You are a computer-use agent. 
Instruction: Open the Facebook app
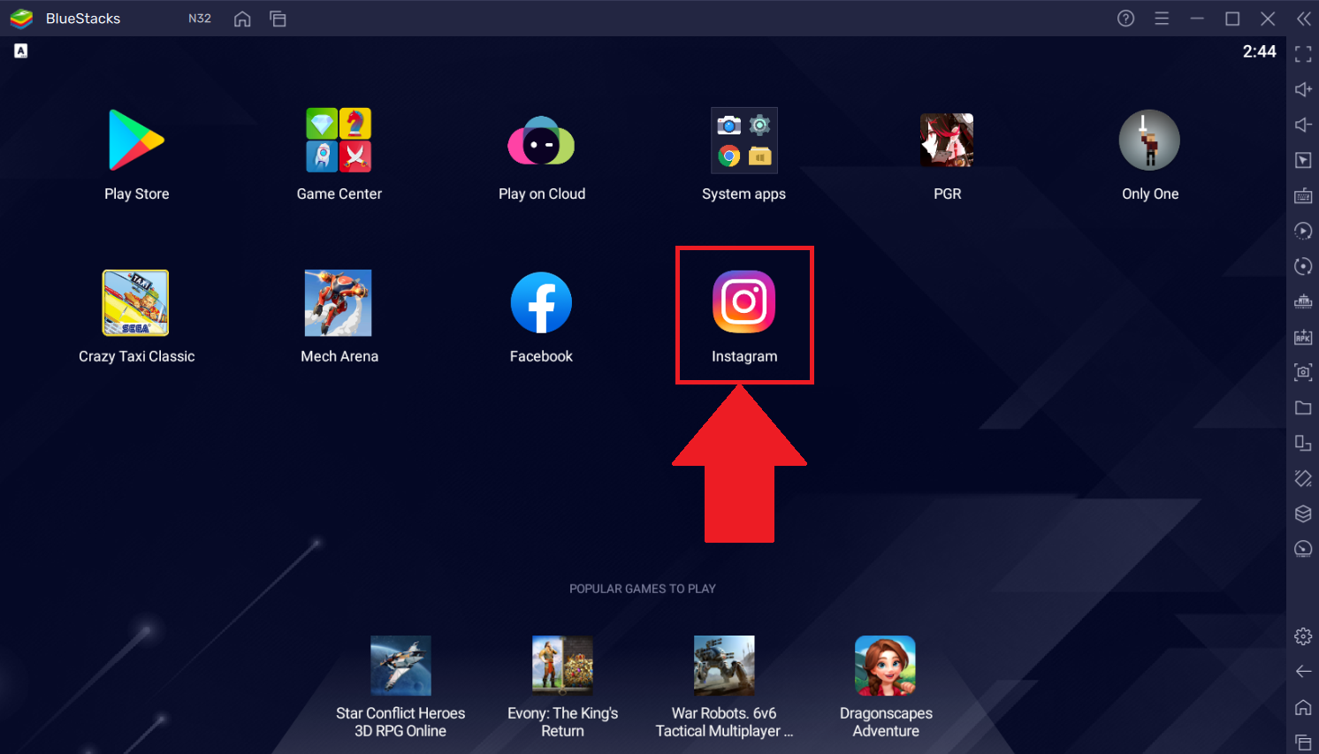coord(541,303)
